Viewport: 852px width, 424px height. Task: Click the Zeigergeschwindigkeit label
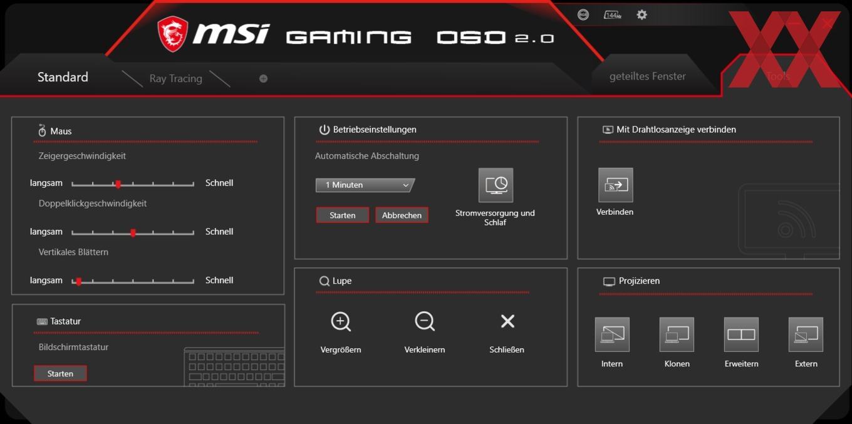coord(82,156)
